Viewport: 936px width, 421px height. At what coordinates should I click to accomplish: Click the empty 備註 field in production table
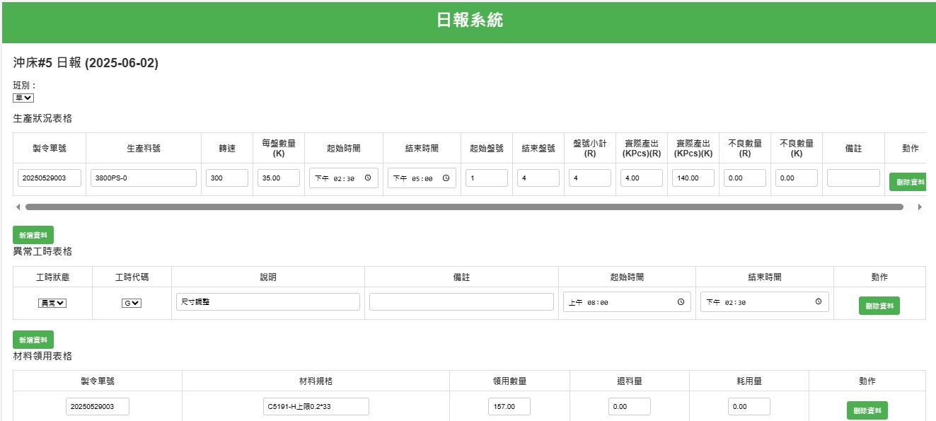[853, 178]
